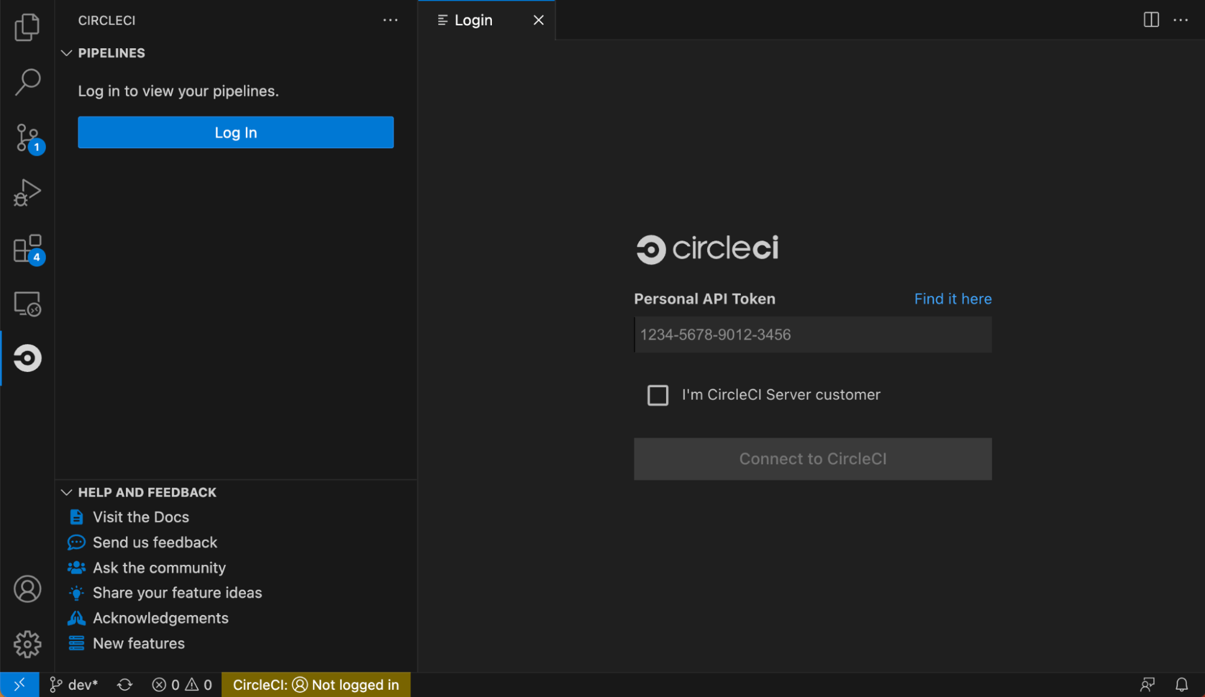Screen dimensions: 1205x697
Task: Click the remote window indicator in status bar
Action: pyautogui.click(x=19, y=684)
